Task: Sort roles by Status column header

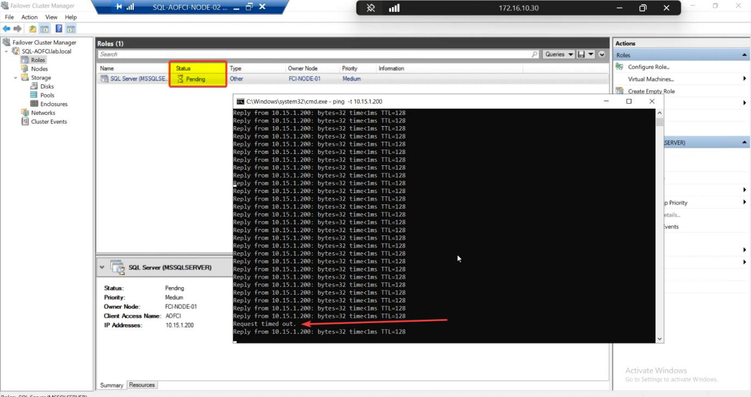Action: pos(183,69)
